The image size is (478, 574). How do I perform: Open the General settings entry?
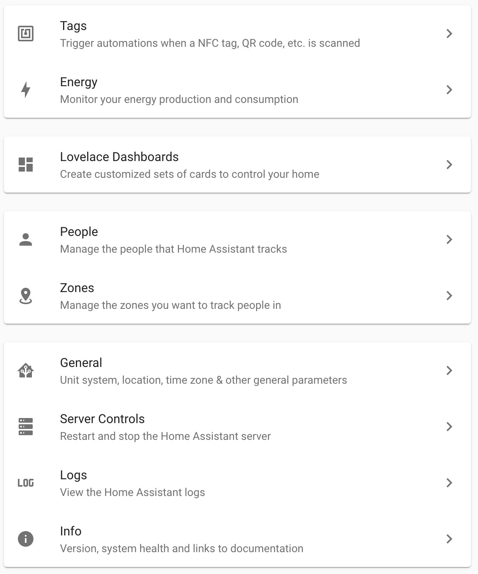237,370
